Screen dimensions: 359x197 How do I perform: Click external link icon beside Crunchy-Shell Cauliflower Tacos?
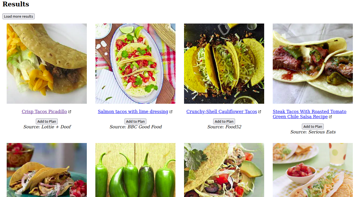click(x=260, y=112)
